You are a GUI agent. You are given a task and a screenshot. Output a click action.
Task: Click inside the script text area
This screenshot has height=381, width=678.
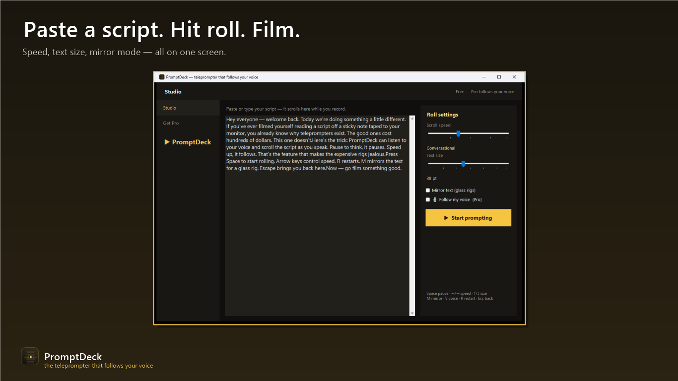[x=317, y=216]
